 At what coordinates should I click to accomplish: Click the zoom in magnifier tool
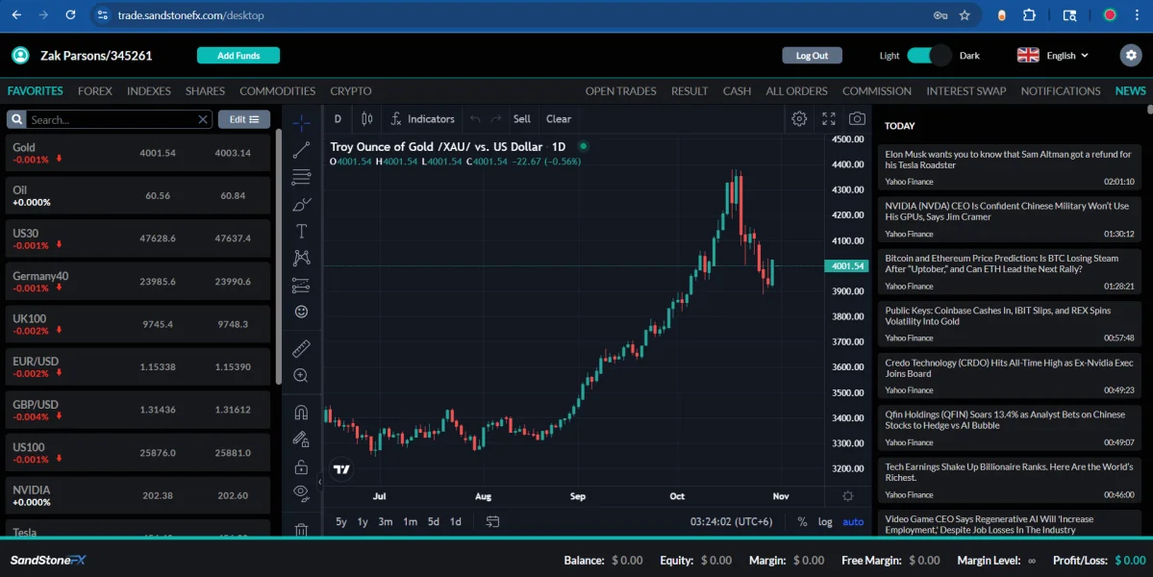click(x=301, y=375)
